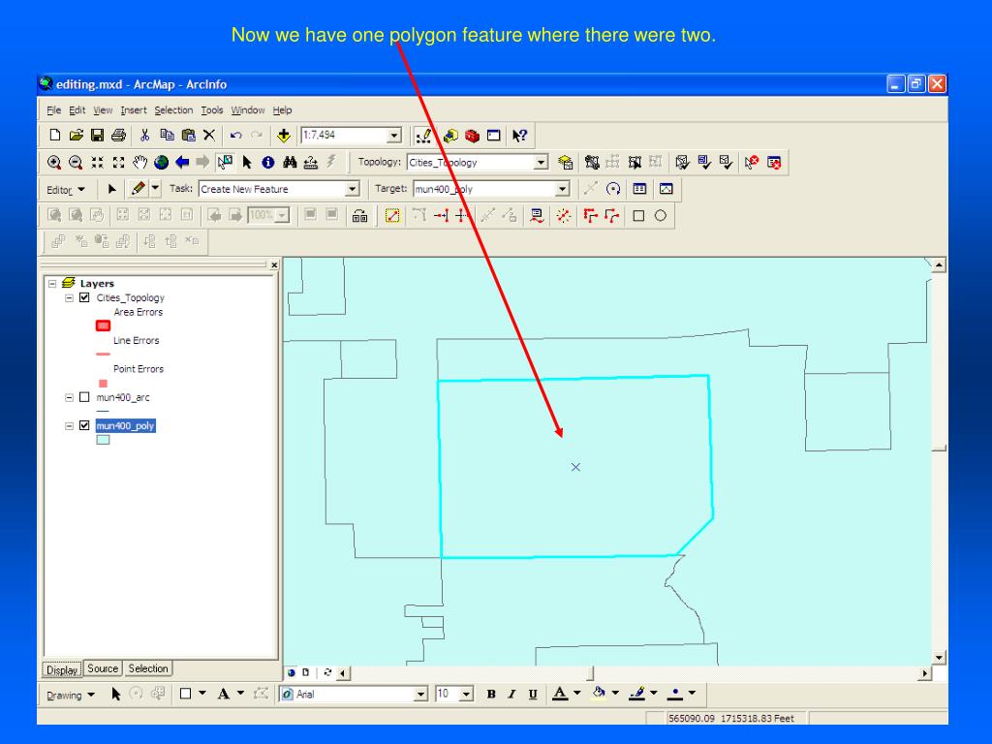Switch to the Display tab
The height and width of the screenshot is (744, 992).
(62, 669)
